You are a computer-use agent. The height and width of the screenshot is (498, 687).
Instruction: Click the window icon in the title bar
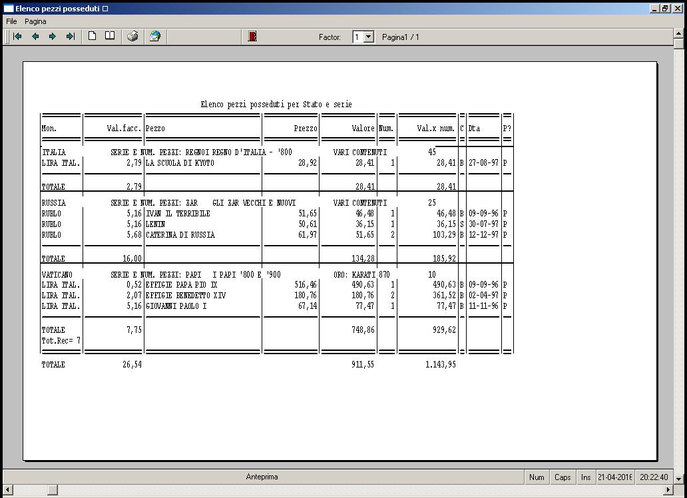tap(9, 9)
